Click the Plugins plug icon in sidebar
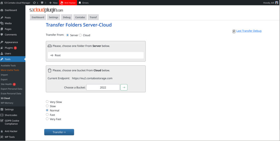This screenshot has height=141, width=280. pyautogui.click(x=2, y=48)
